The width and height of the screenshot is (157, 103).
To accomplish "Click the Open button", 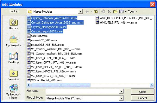I will 143,92.
